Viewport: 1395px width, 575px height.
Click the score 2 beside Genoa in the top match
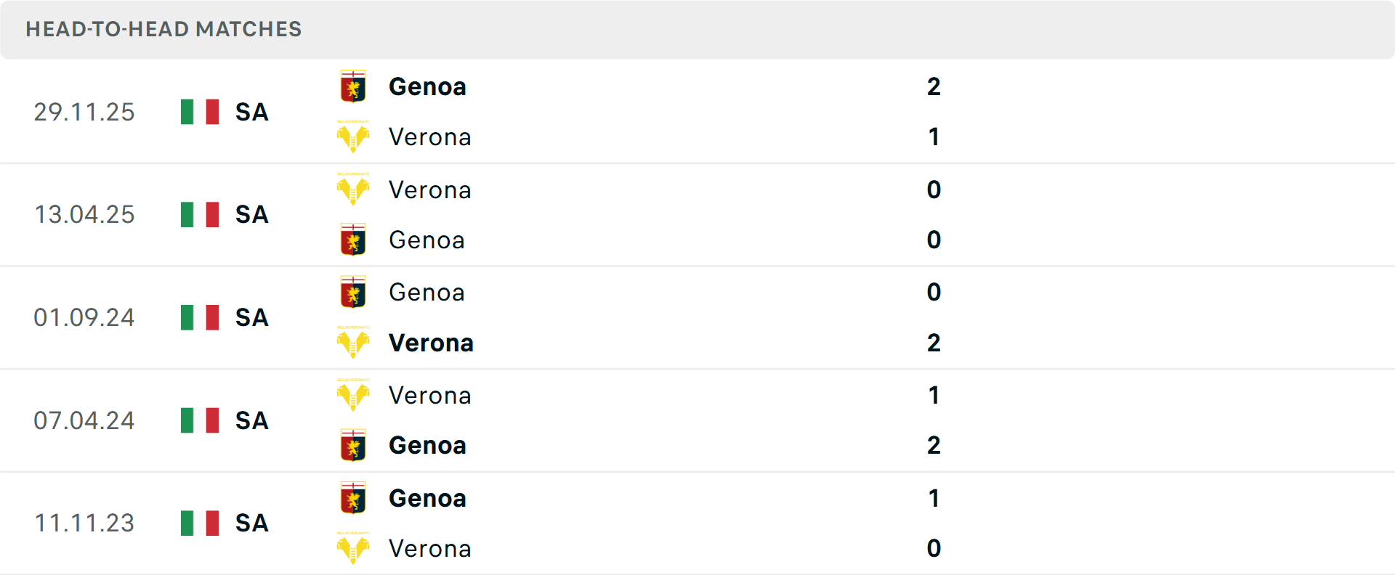click(934, 87)
